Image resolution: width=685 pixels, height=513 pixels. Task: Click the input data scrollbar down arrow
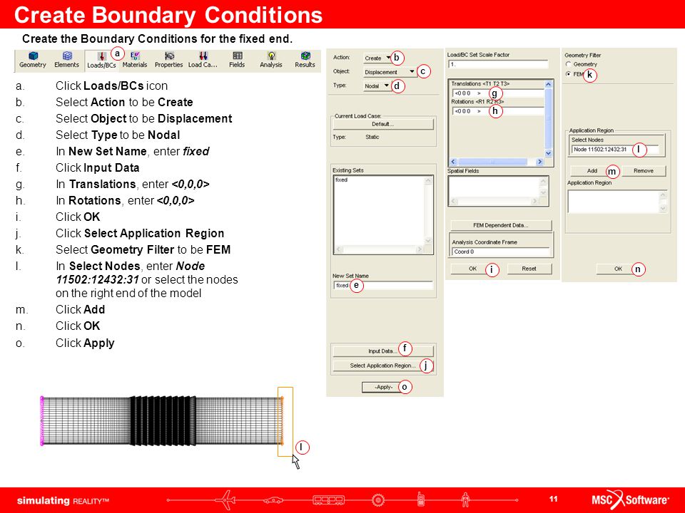[x=548, y=152]
